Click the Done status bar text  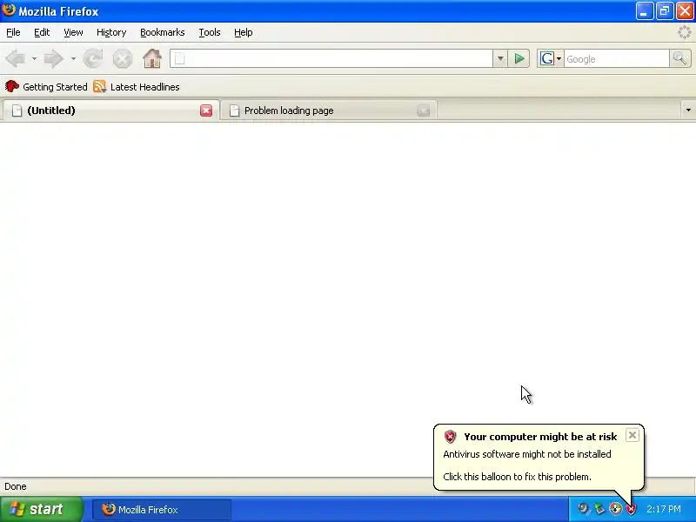tap(16, 486)
